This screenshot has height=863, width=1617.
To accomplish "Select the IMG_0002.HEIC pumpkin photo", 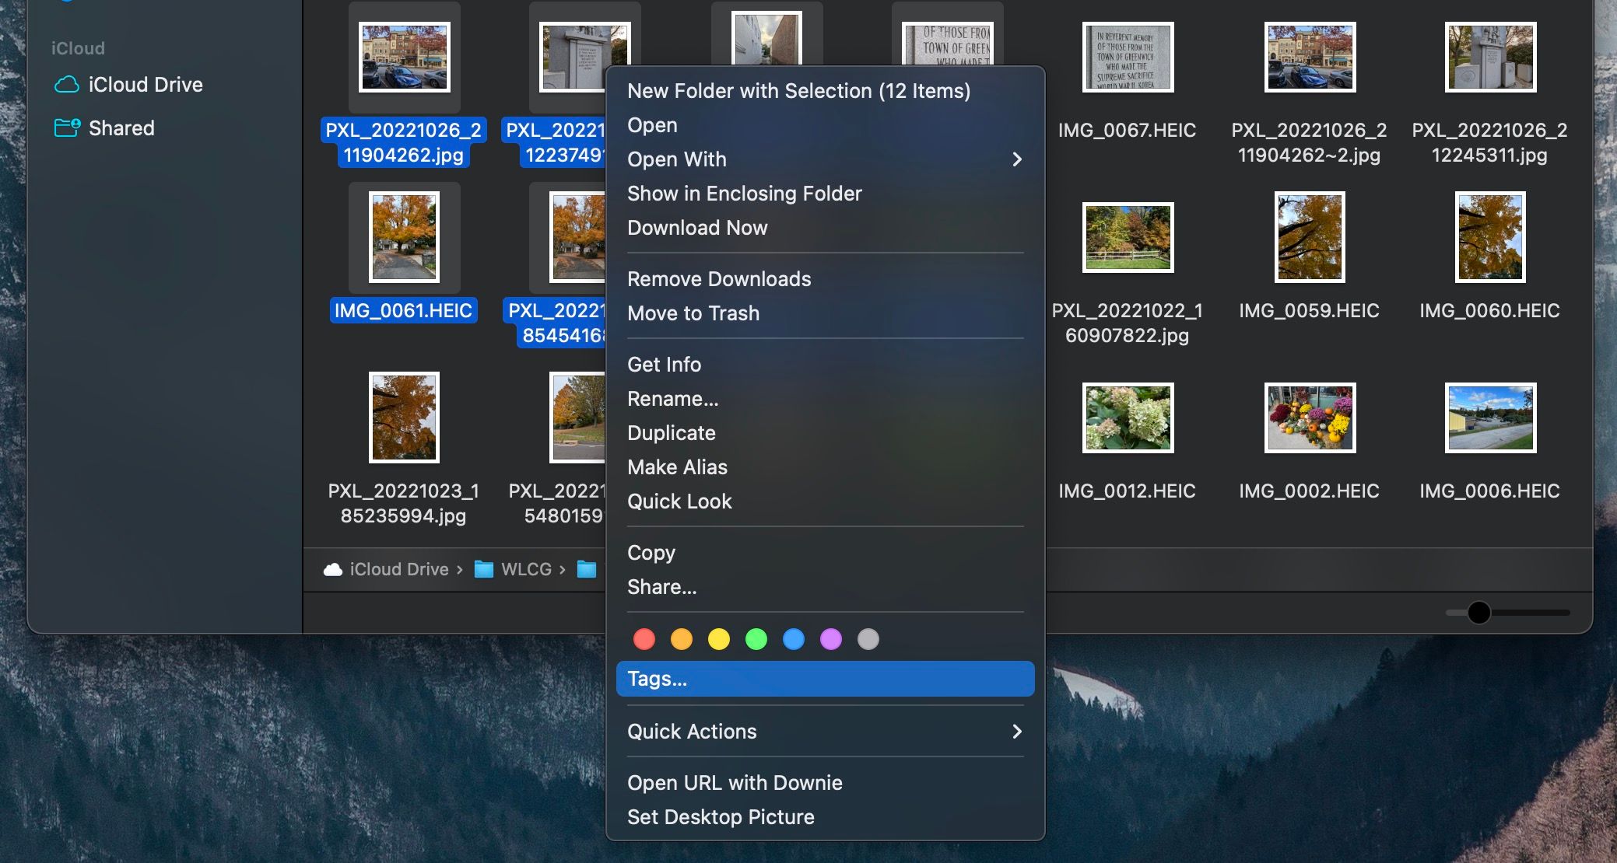I will [x=1309, y=418].
